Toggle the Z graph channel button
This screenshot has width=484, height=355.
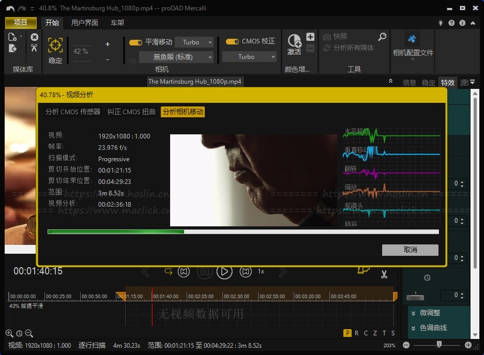[375, 333]
